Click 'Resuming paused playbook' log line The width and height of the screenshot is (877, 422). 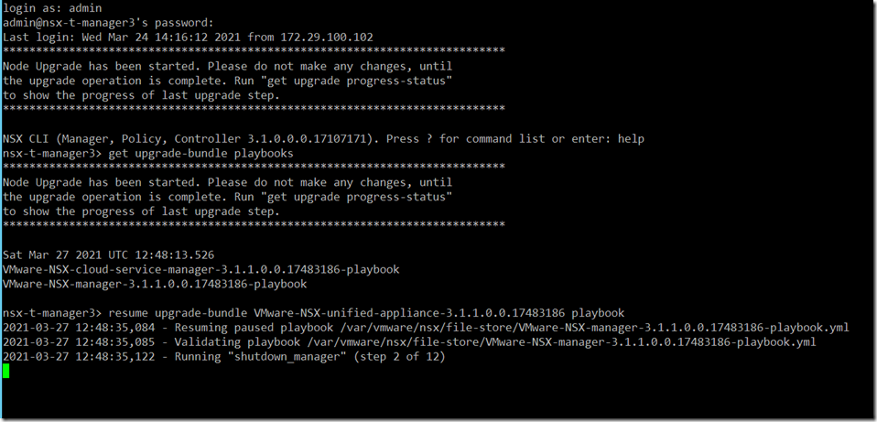[x=426, y=327]
